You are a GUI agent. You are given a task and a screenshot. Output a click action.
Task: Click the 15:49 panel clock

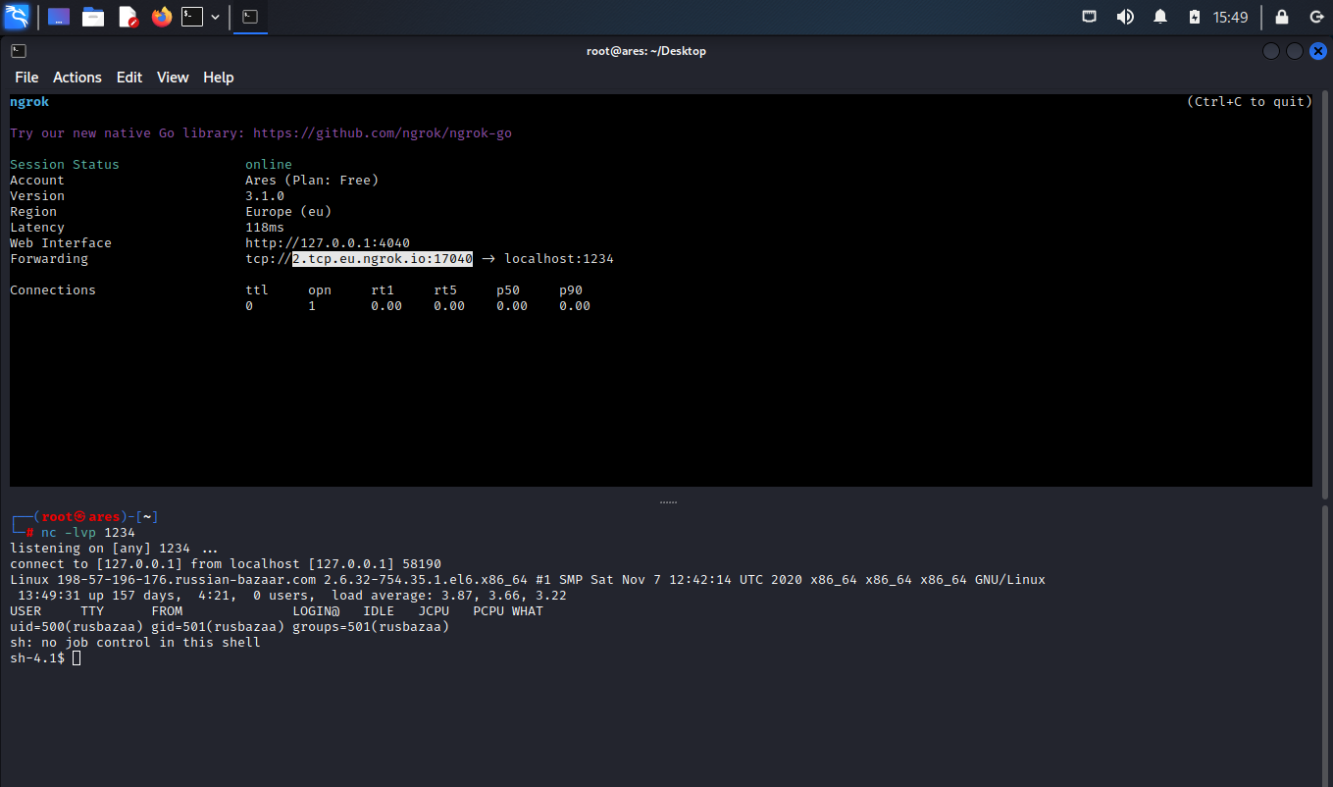pos(1230,17)
